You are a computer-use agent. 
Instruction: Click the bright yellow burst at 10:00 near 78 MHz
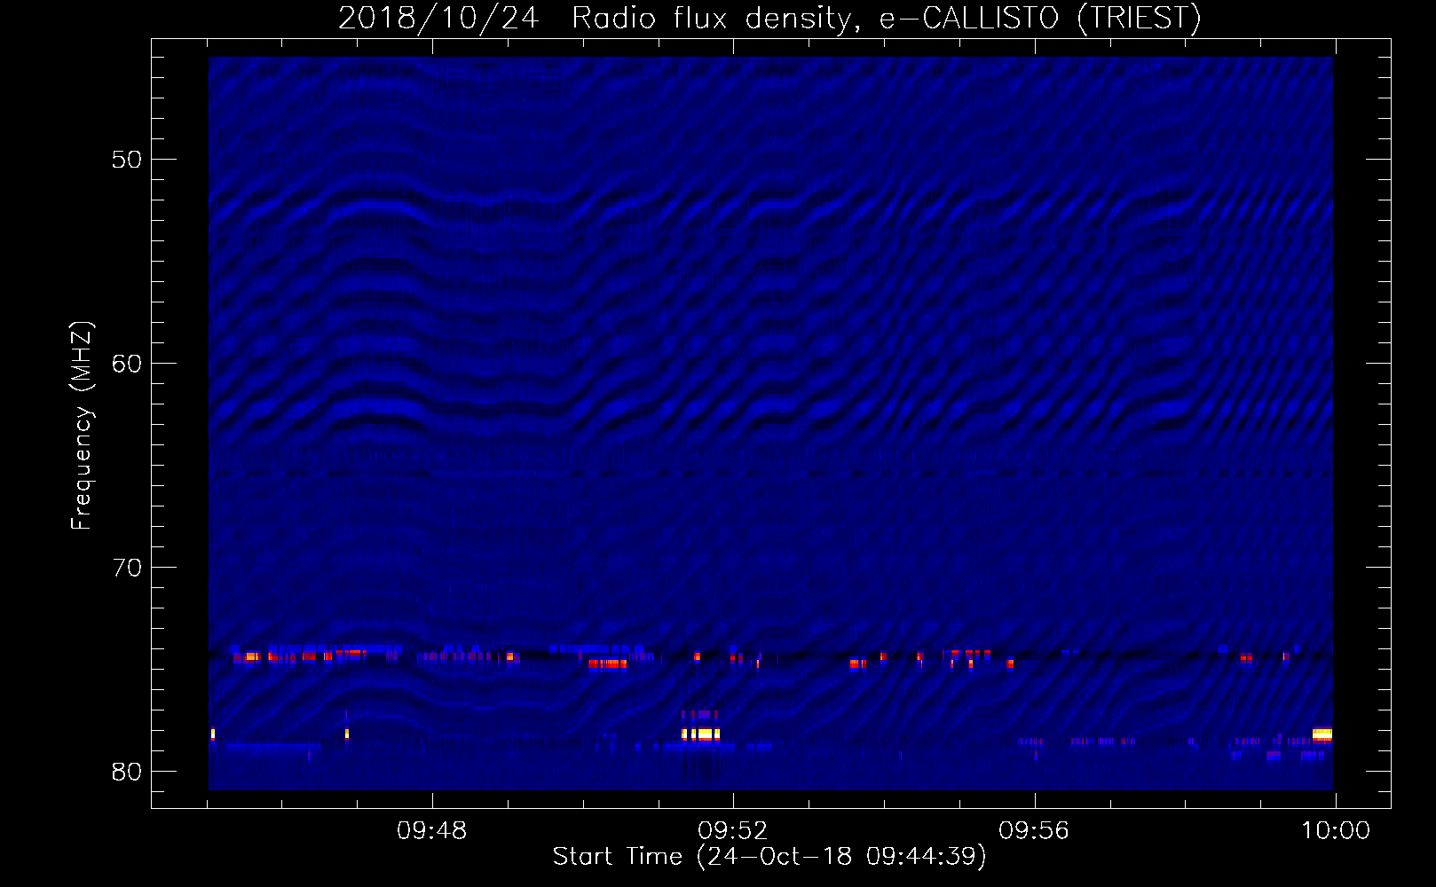click(1322, 734)
